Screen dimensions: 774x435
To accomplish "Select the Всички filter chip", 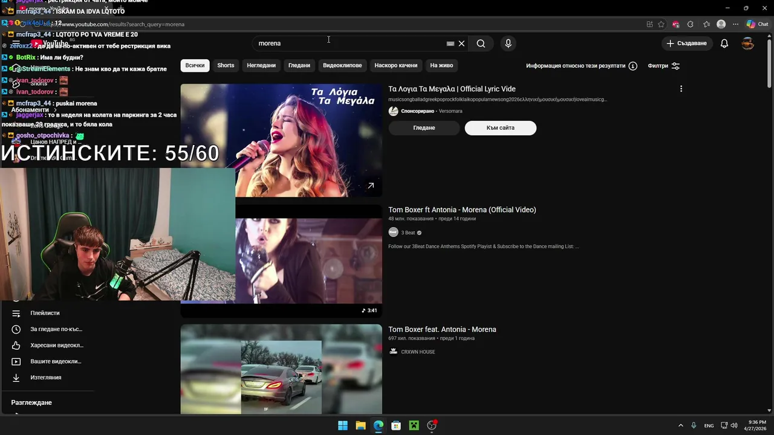I will [x=195, y=65].
